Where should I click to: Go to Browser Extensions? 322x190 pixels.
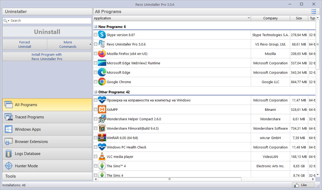47,142
